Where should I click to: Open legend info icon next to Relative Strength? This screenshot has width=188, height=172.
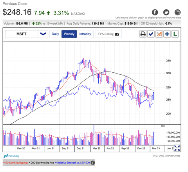point(93,163)
